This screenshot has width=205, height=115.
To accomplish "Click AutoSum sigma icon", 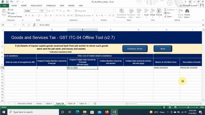I will click(x=165, y=10).
